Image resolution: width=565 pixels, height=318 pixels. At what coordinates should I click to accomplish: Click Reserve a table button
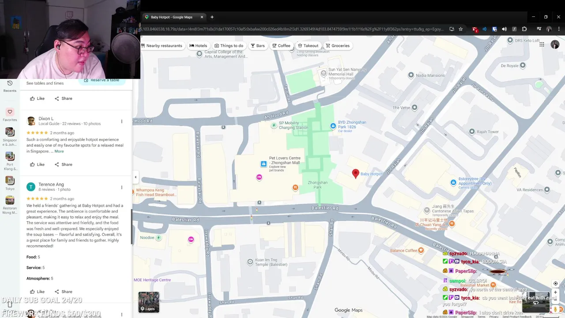pyautogui.click(x=102, y=81)
